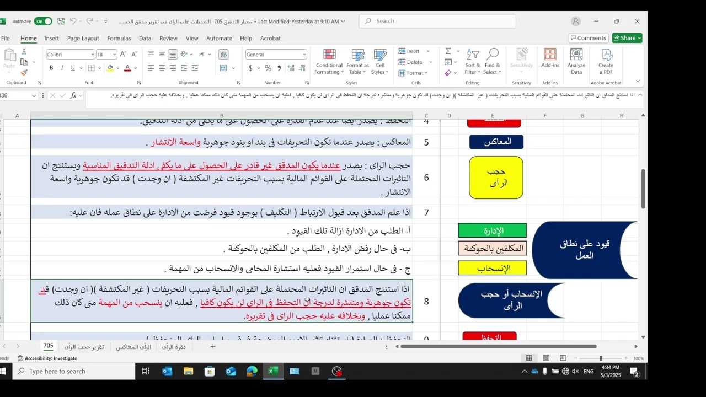Click the الإدارة green shape
This screenshot has width=706, height=397.
pyautogui.click(x=493, y=230)
